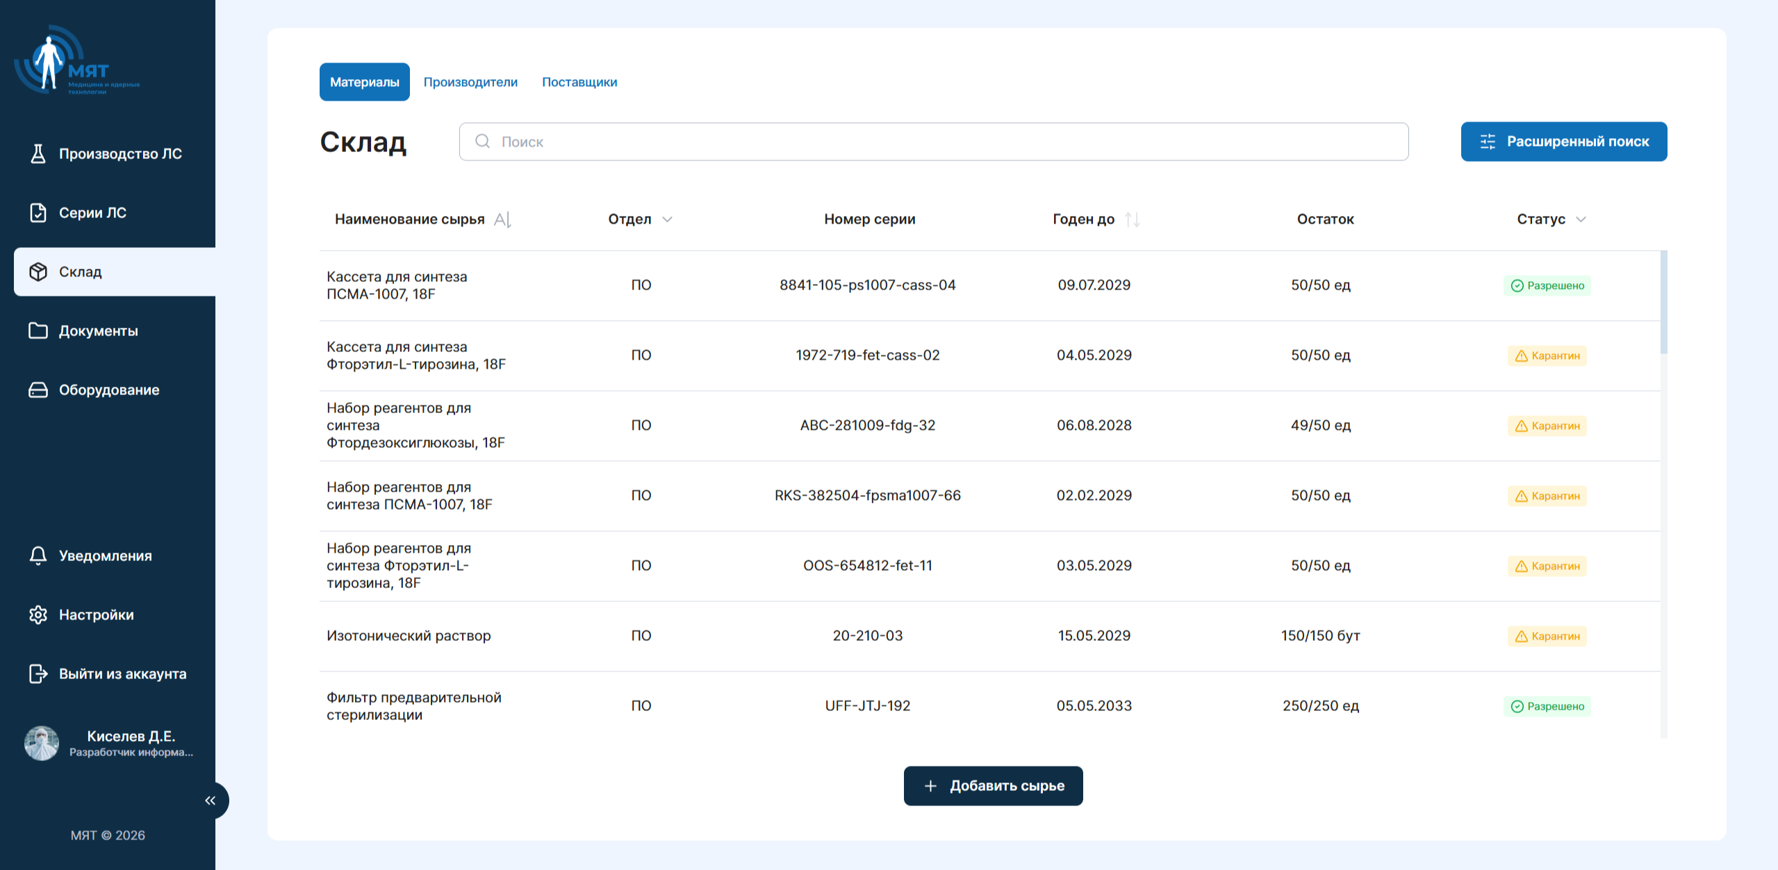The image size is (1778, 870).
Task: Click series number OOS-654812-fet-11
Action: pyautogui.click(x=868, y=565)
